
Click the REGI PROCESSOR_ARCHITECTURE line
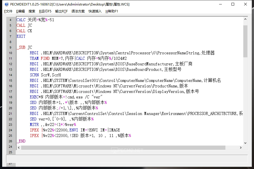tap(136, 114)
